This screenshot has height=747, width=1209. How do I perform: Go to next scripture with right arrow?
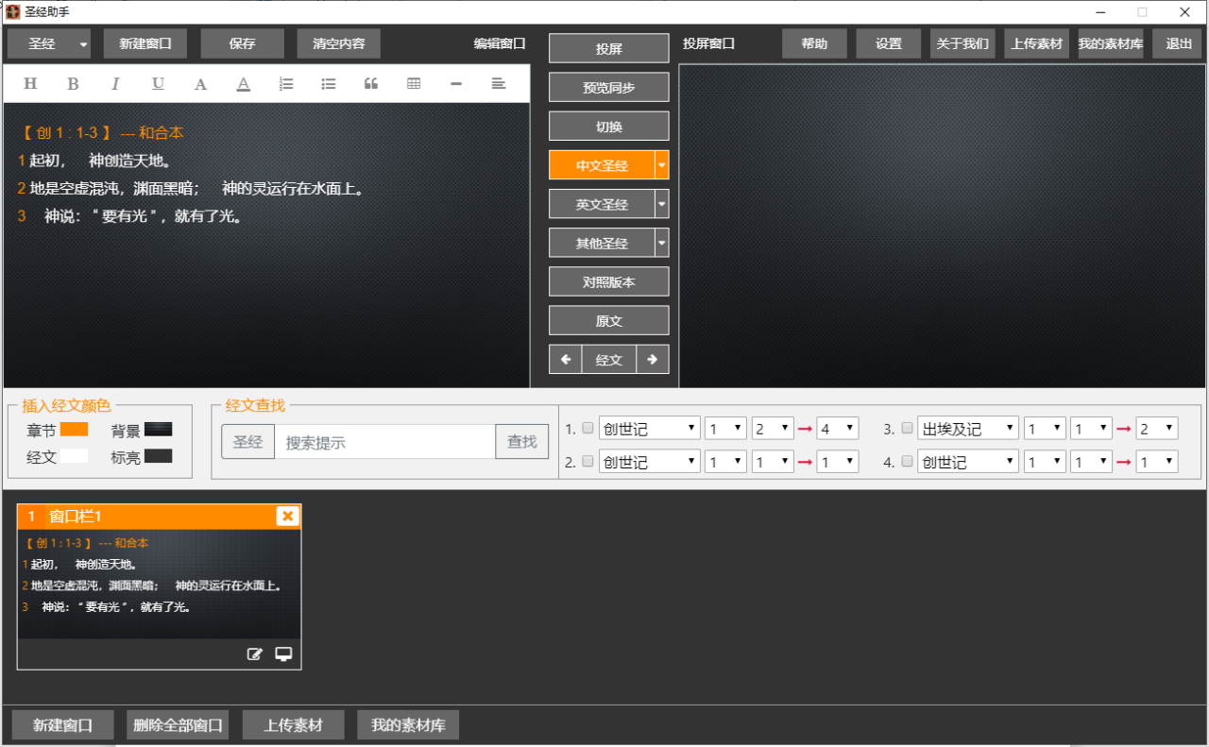tap(653, 360)
